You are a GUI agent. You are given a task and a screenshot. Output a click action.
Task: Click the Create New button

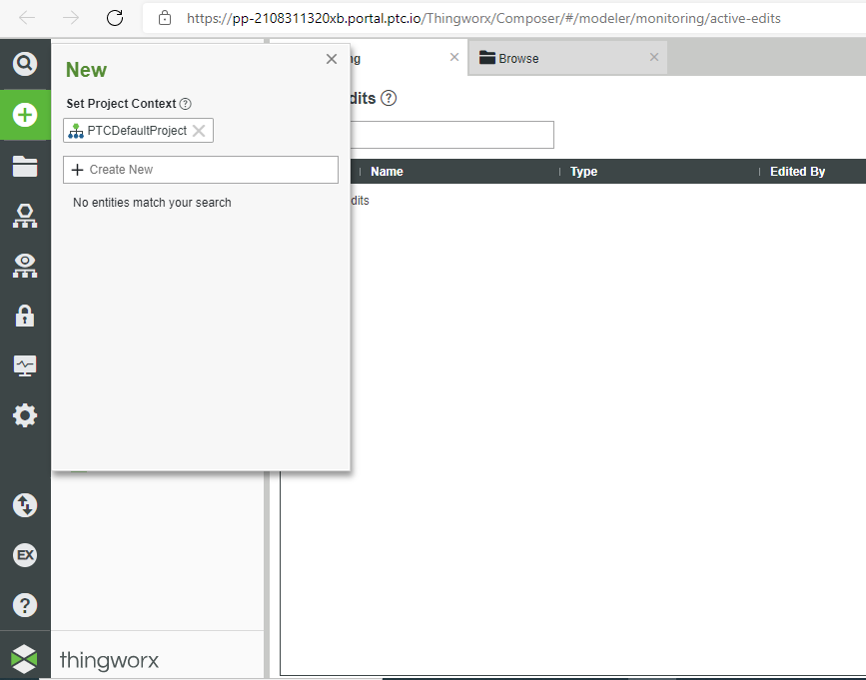(200, 170)
